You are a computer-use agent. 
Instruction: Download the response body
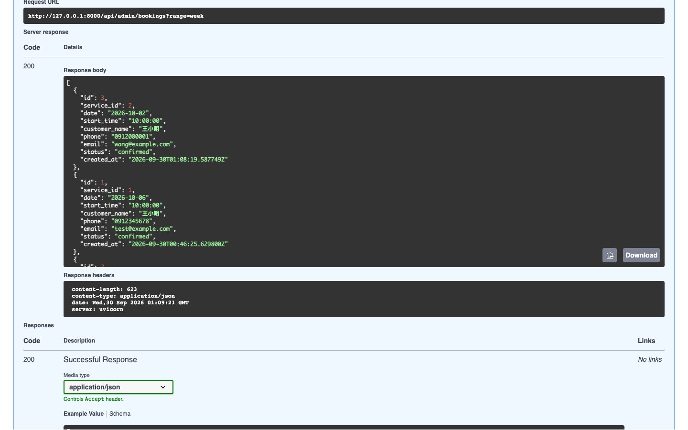(641, 255)
